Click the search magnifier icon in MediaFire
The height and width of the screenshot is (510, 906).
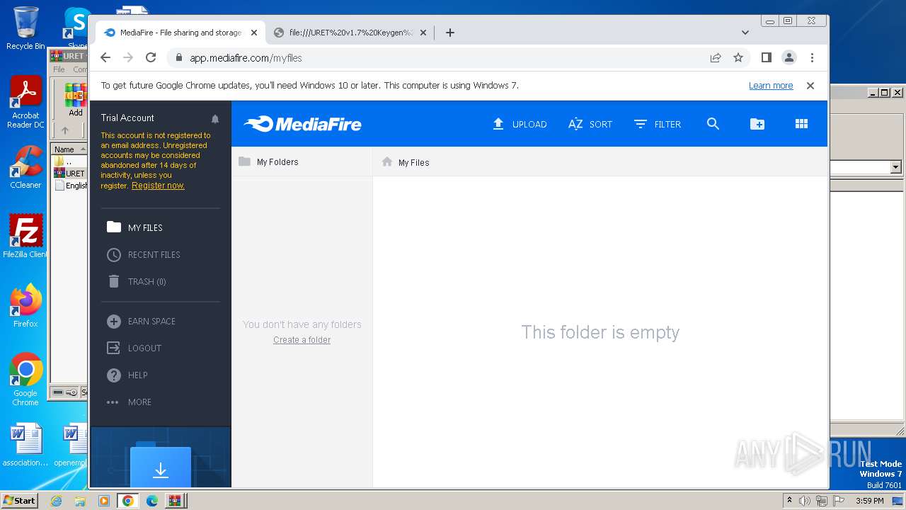[x=713, y=124]
